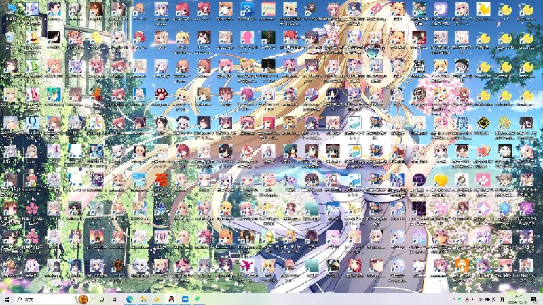Select the red paw print shortcut
This screenshot has height=305, width=543.
[x=161, y=94]
